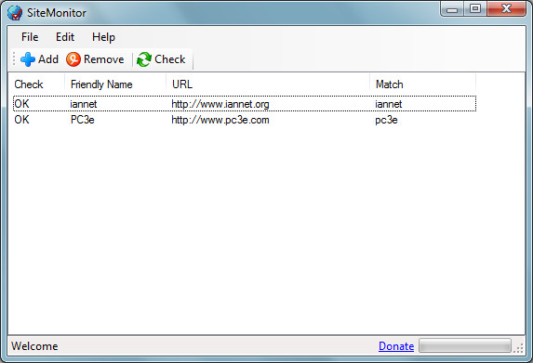This screenshot has width=533, height=363.
Task: Open the Edit menu
Action: [65, 37]
